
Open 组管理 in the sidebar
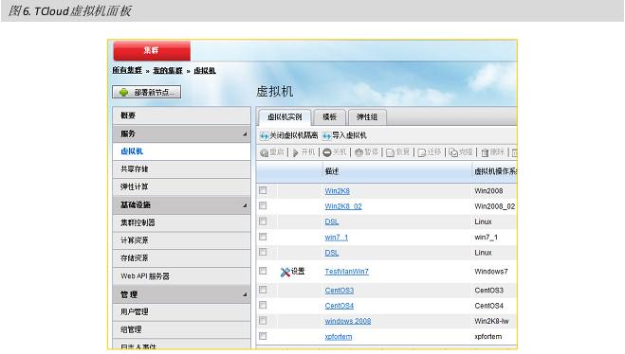[181, 329]
